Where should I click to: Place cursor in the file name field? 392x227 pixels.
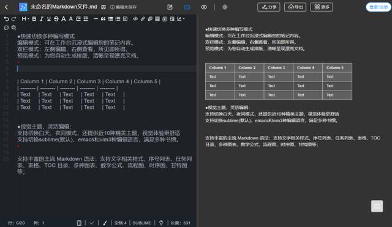click(64, 7)
